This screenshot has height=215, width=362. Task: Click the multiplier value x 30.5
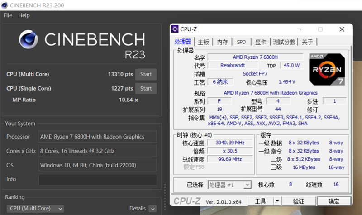click(230, 151)
